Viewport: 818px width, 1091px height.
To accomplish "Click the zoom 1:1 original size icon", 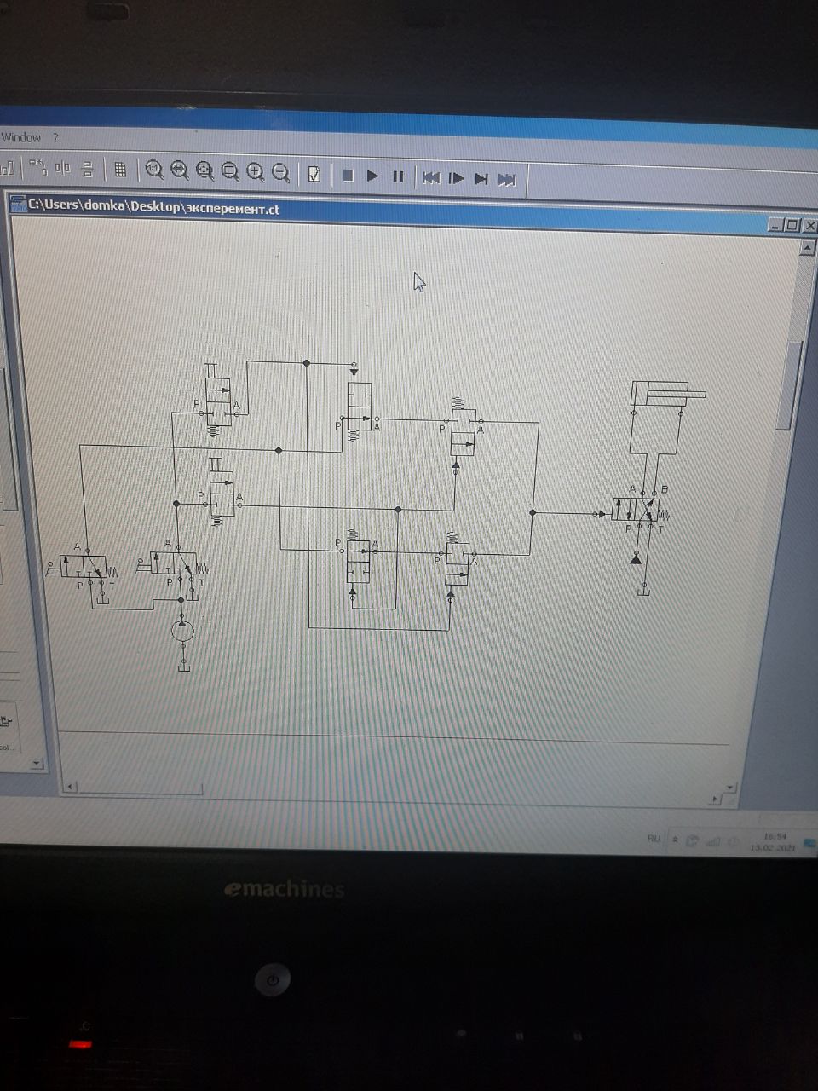I will 153,170.
